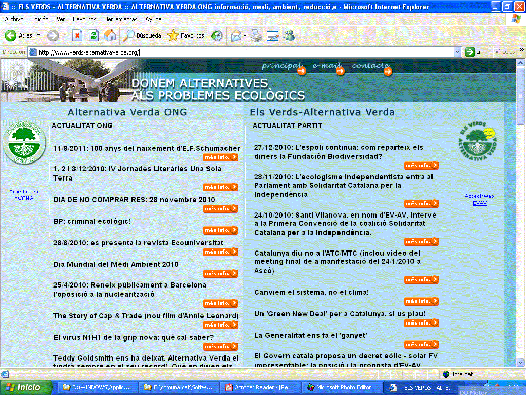
Task: Click the status bar page icon
Action: 5,374
